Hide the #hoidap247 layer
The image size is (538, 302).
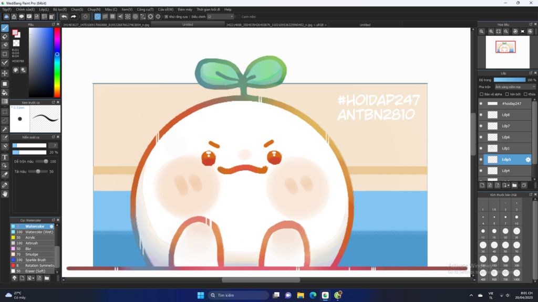481,104
